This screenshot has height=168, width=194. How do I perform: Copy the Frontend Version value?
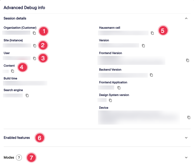[x=188, y=60]
